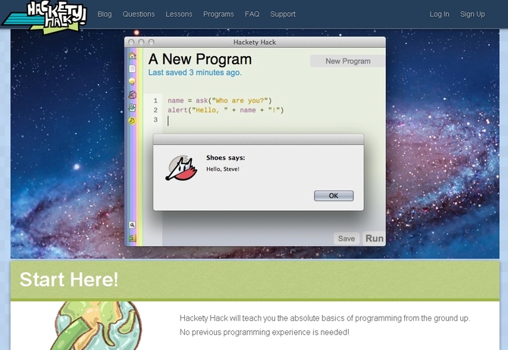
Task: Go to the Lessons section
Action: click(179, 14)
